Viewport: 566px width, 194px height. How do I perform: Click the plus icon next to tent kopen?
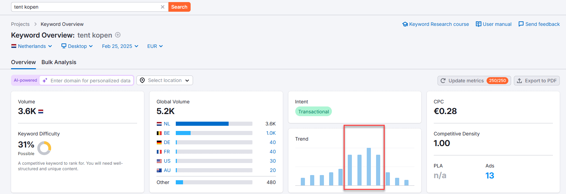118,35
